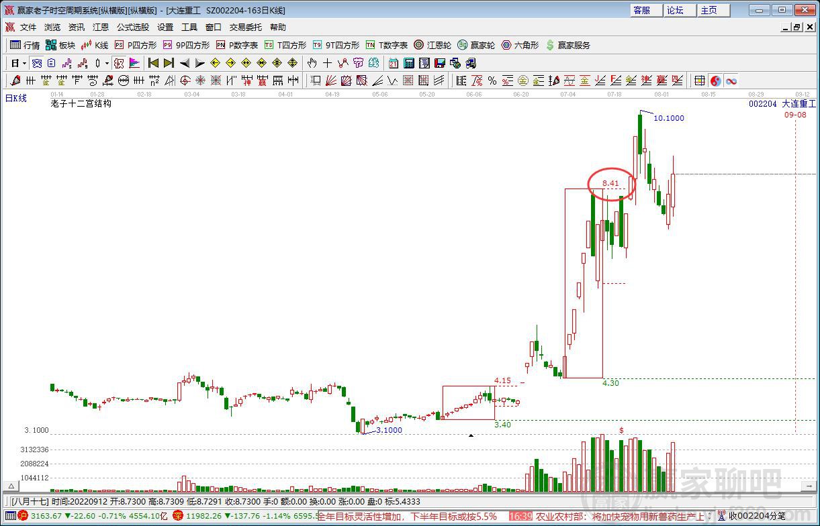Click the floppy disk save icon
The height and width of the screenshot is (526, 820).
pyautogui.click(x=440, y=63)
